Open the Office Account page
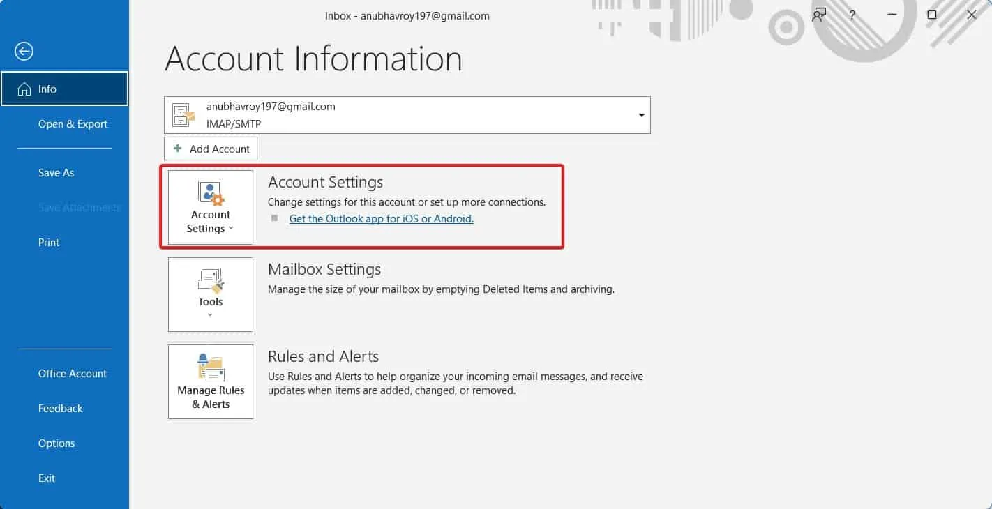This screenshot has width=992, height=509. tap(73, 374)
